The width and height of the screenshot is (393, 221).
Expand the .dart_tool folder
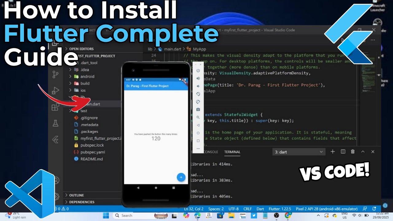[89, 63]
